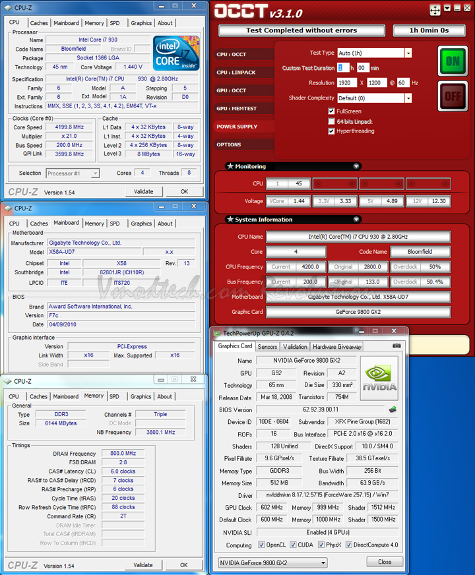Click the OCCT move-window crosshair icon
Screen dimensions: 475x575
coord(435,10)
